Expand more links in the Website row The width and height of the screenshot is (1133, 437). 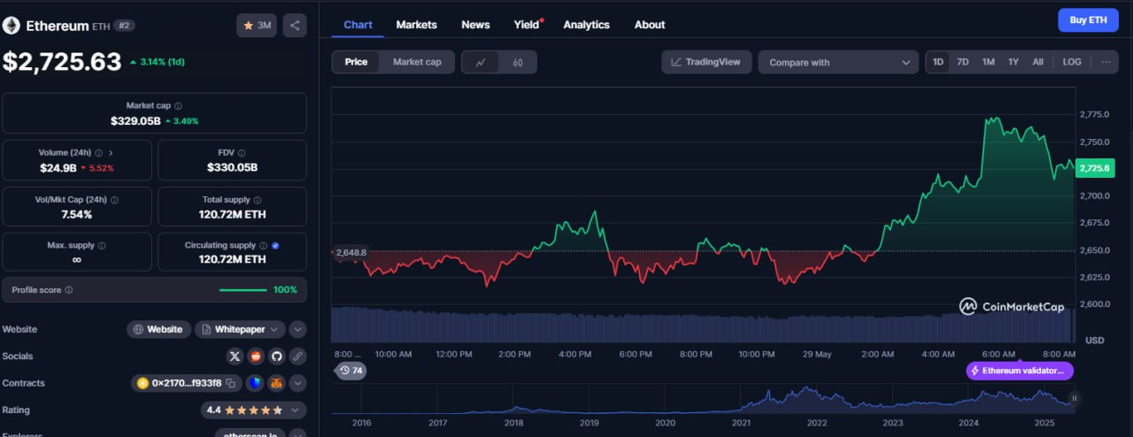(x=298, y=329)
